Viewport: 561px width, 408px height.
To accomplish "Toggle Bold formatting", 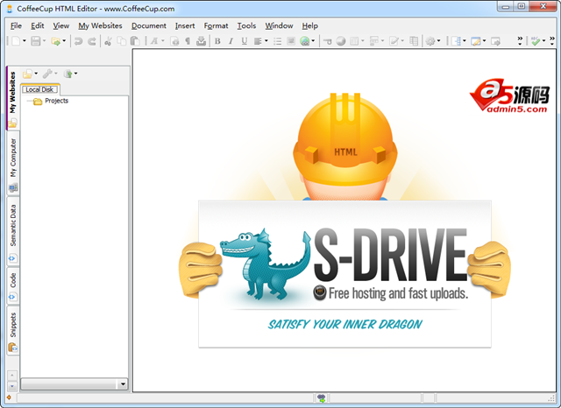I will [x=217, y=41].
